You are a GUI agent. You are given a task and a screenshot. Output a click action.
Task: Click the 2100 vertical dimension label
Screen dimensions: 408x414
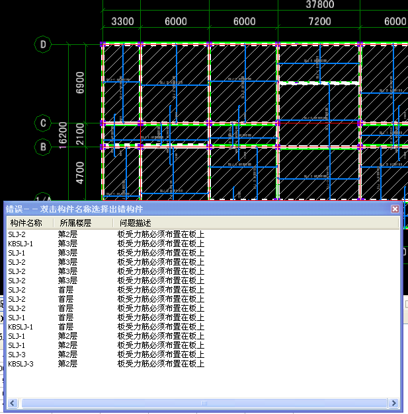tap(80, 134)
